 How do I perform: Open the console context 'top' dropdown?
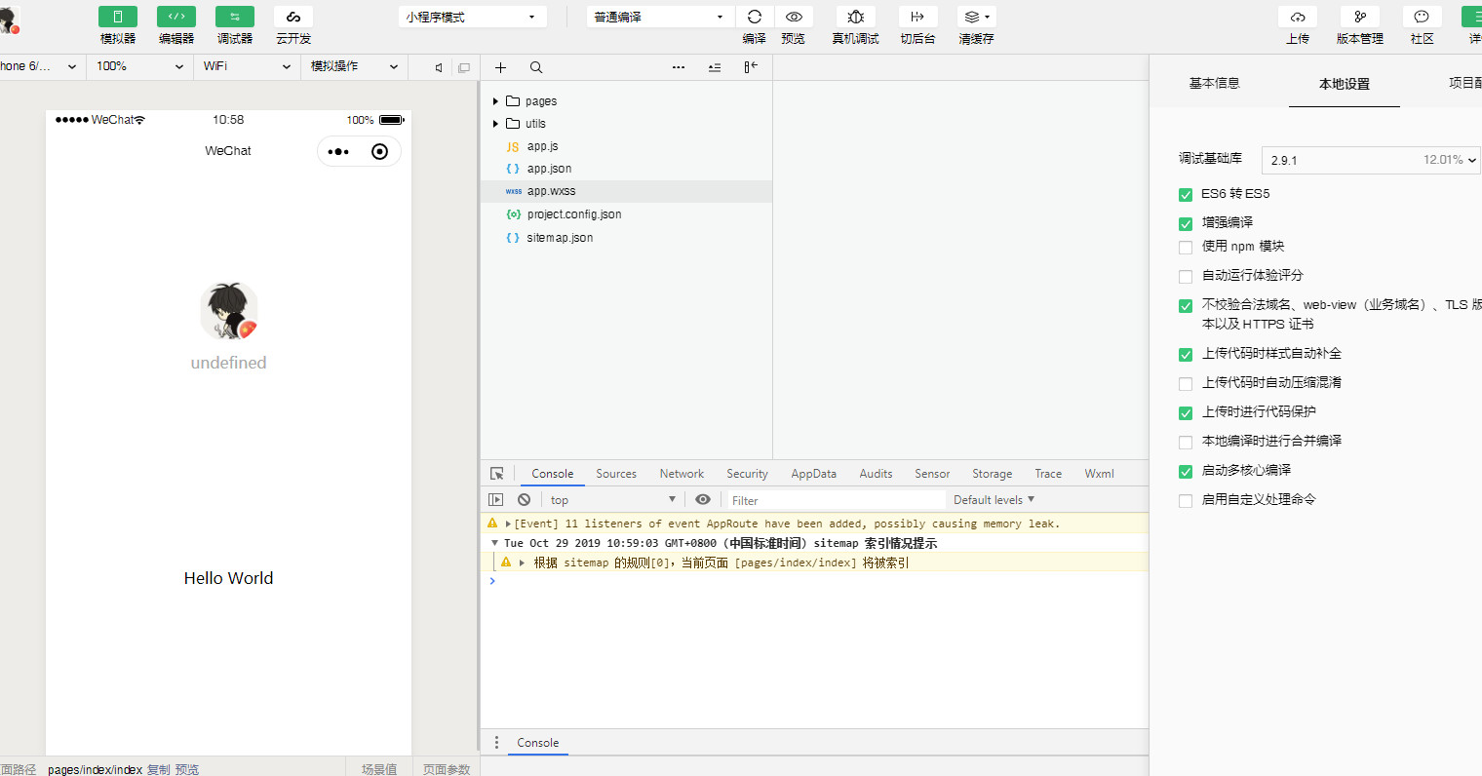tap(613, 500)
